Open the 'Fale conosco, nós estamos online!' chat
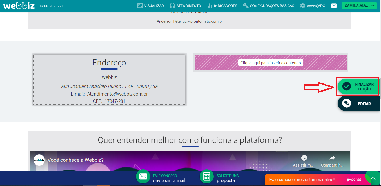381x186 pixels. click(x=302, y=180)
